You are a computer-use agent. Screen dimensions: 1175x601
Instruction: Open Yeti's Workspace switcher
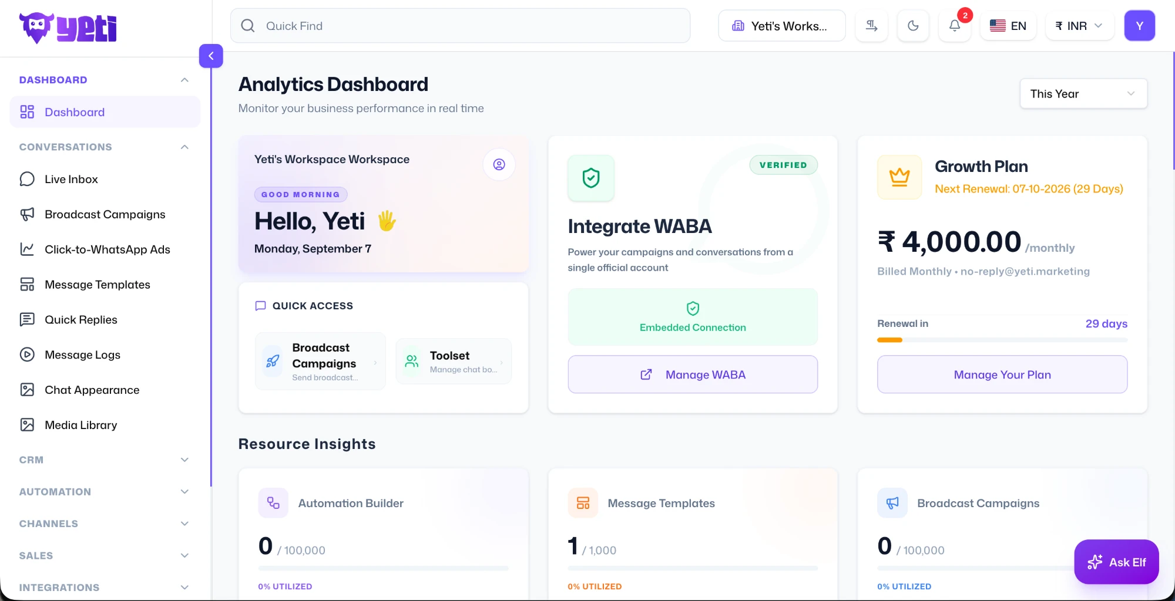click(782, 26)
